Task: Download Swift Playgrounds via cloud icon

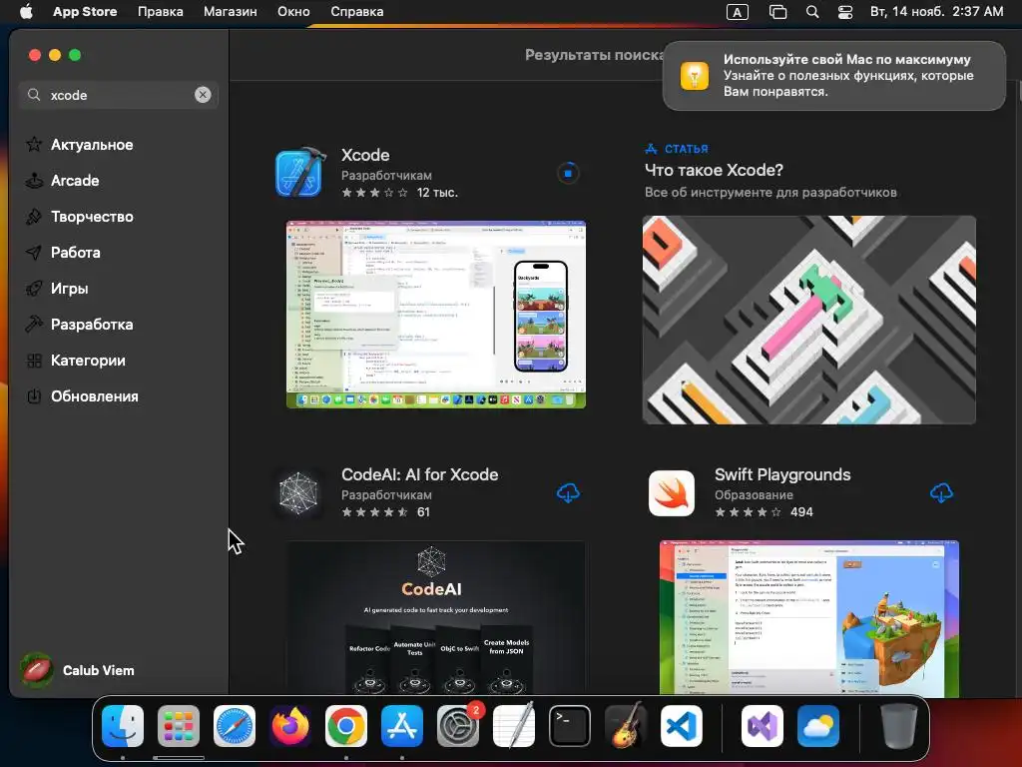Action: (940, 493)
